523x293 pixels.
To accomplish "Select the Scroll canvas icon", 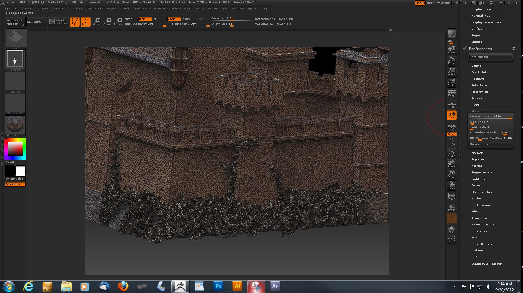I will click(x=451, y=50).
